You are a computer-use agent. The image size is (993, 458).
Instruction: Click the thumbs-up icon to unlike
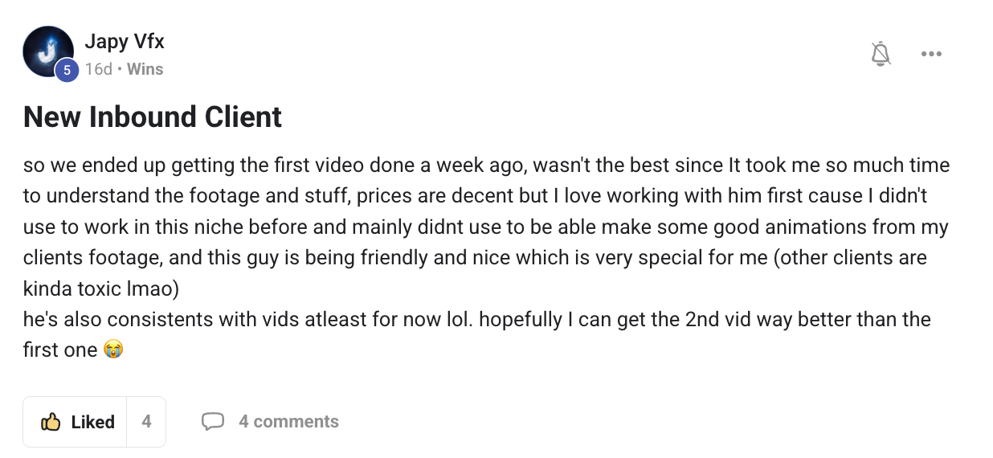[51, 422]
